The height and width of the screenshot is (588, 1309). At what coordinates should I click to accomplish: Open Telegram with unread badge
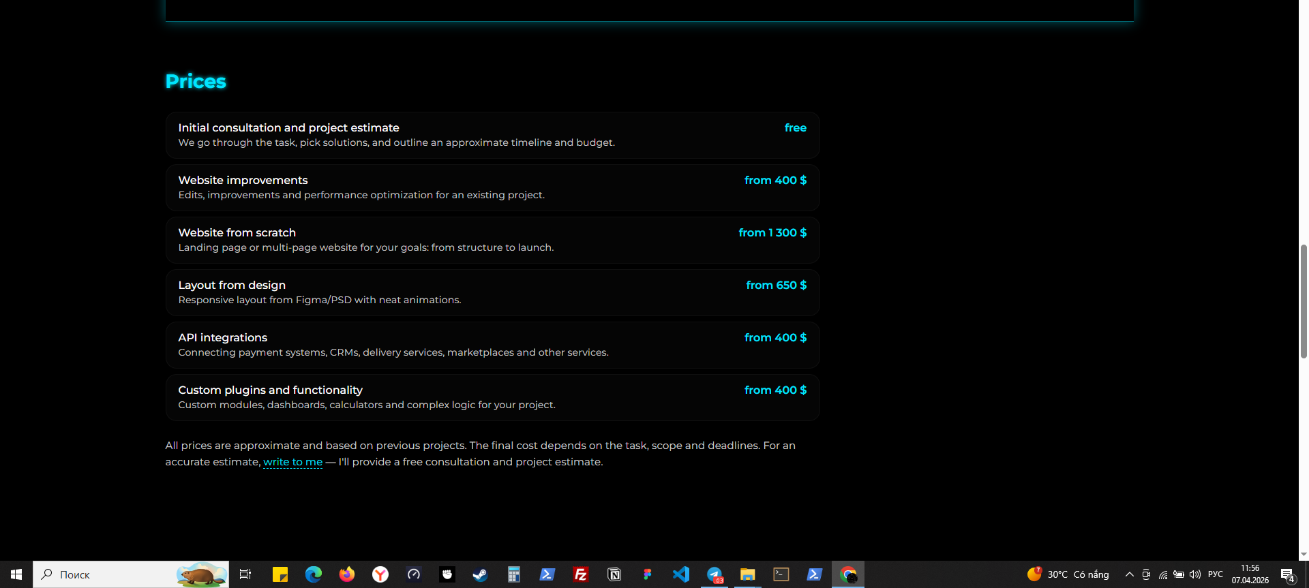(714, 574)
